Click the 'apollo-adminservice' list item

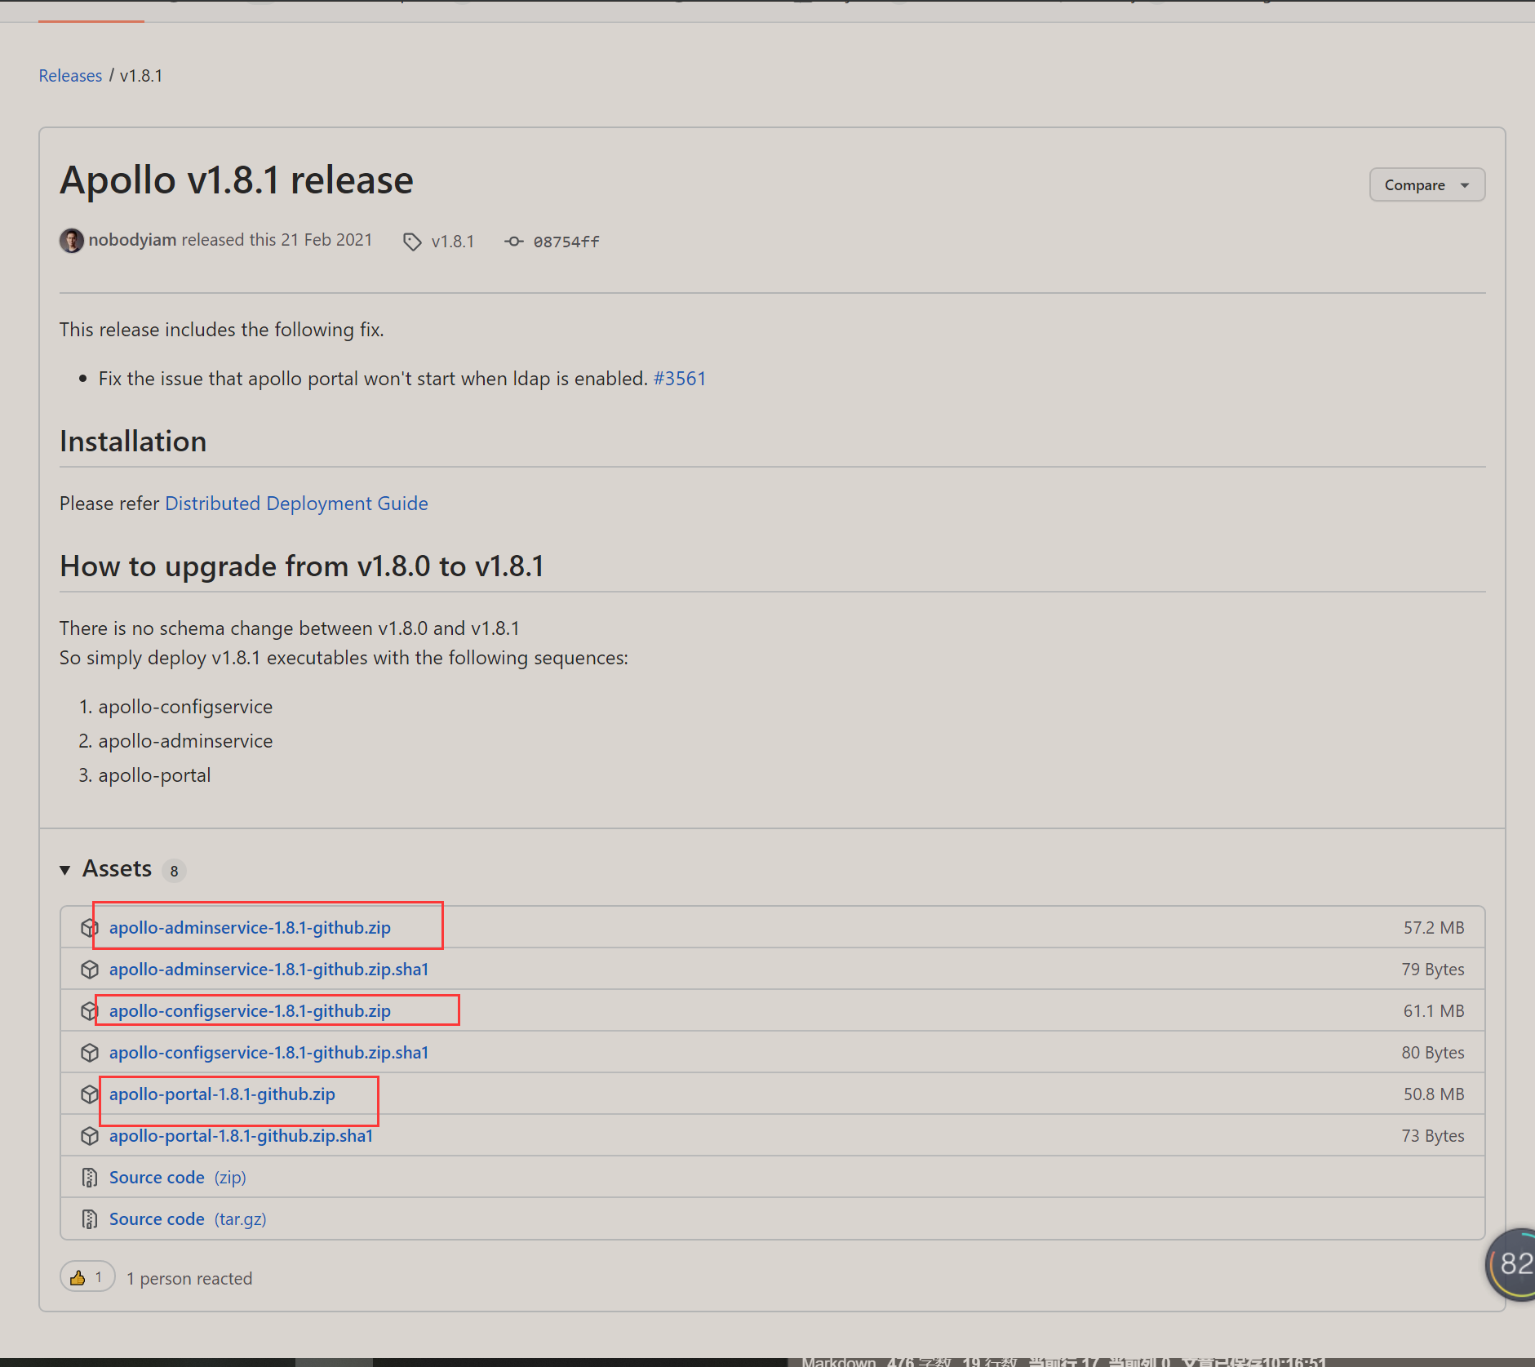pyautogui.click(x=185, y=741)
